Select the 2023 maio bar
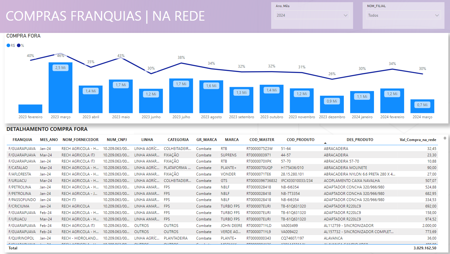Image resolution: width=450 pixels, height=254 pixels. tap(121, 96)
